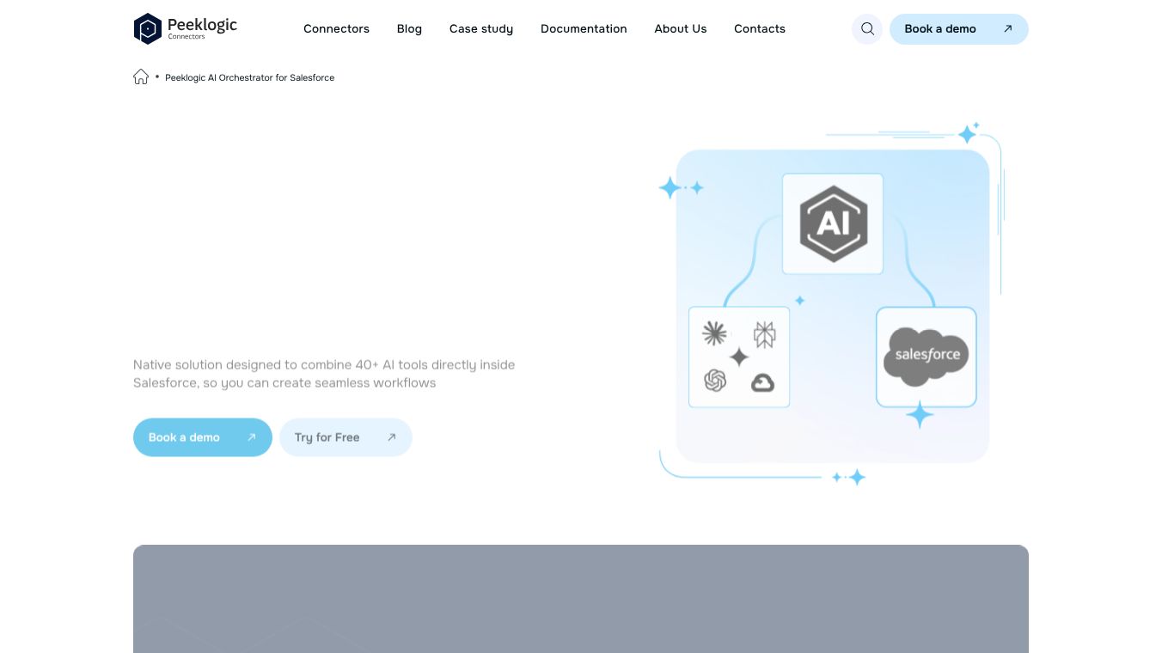The height and width of the screenshot is (653, 1162).
Task: Click the hexagon AI badge in illustration
Action: (833, 223)
